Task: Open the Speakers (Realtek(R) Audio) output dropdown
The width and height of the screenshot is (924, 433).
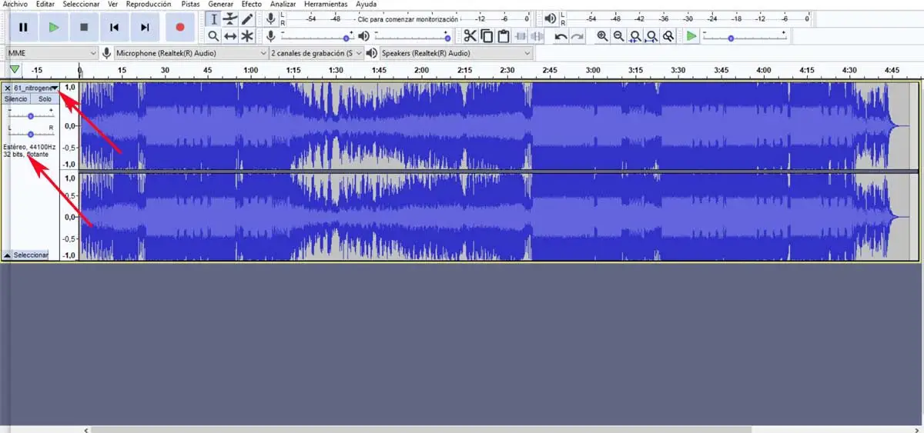Action: pos(456,53)
